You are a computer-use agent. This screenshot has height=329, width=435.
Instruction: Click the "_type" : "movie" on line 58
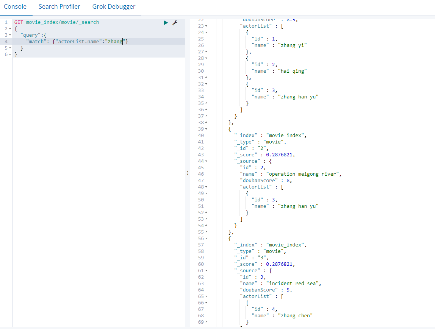pos(260,251)
